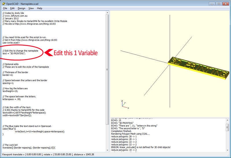Click the OpenSCAD app icon in title bar

pyautogui.click(x=3, y=3)
